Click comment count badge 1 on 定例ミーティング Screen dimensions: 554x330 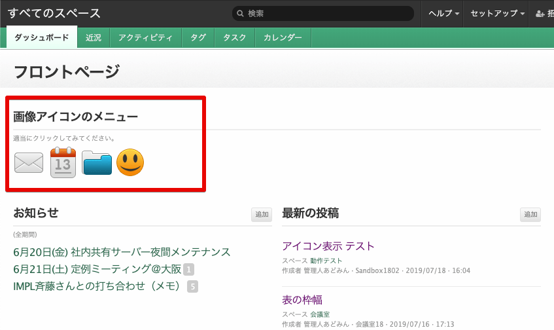pyautogui.click(x=188, y=270)
